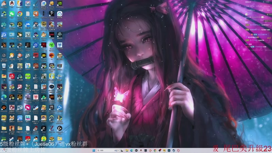Open the Dark and Darker shortcut

pos(28,45)
